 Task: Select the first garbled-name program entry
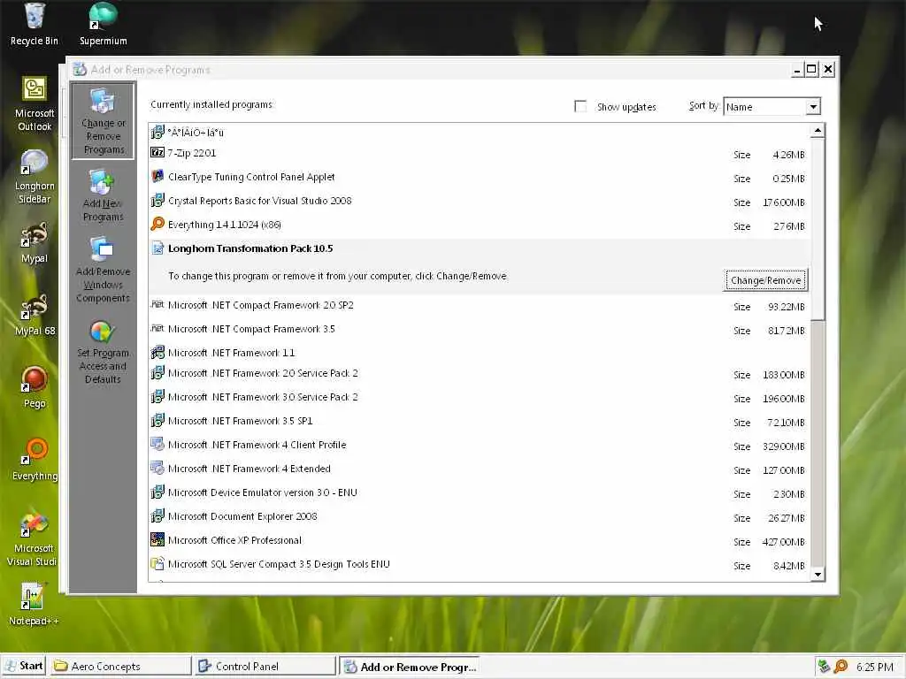click(479, 133)
